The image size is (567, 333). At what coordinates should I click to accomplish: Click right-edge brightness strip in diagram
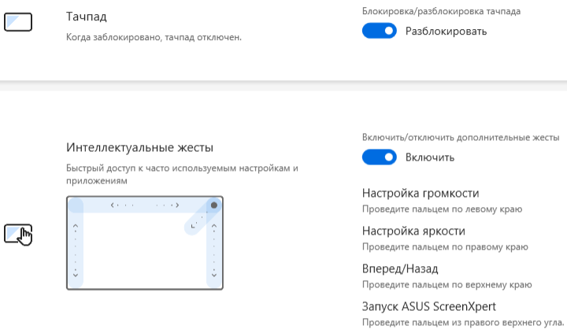coord(213,253)
